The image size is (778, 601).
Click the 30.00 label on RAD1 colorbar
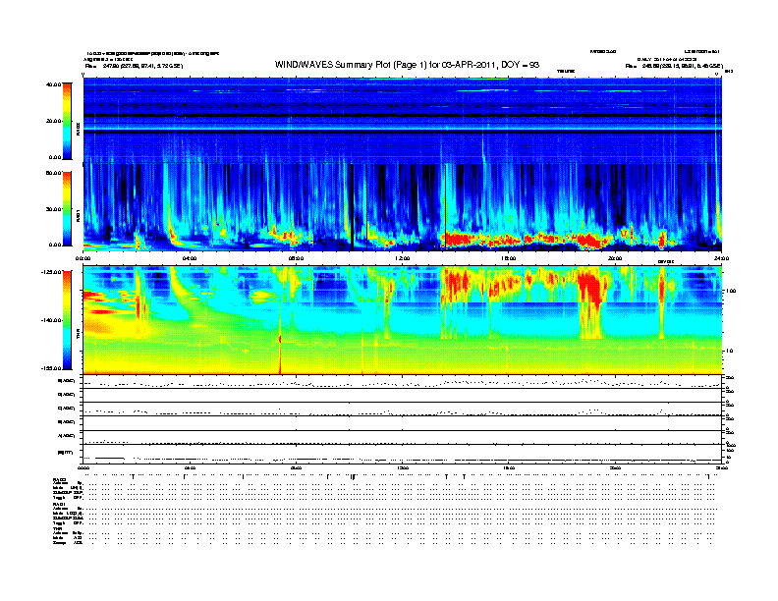(53, 209)
